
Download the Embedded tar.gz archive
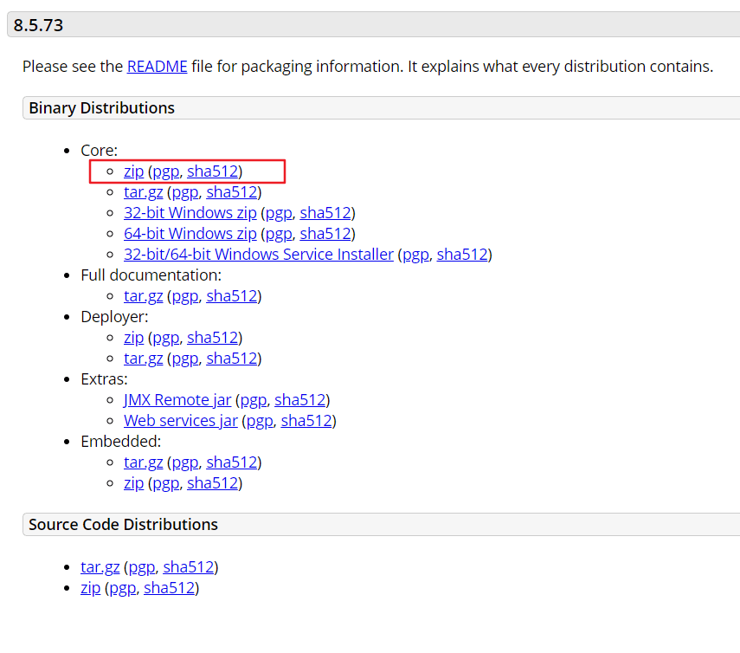click(143, 462)
